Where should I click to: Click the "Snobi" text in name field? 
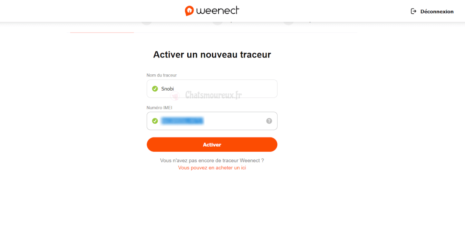click(x=167, y=89)
